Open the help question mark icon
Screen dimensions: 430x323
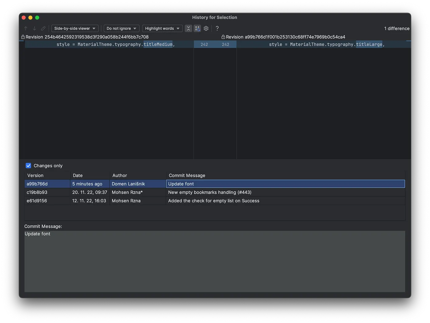pyautogui.click(x=217, y=28)
